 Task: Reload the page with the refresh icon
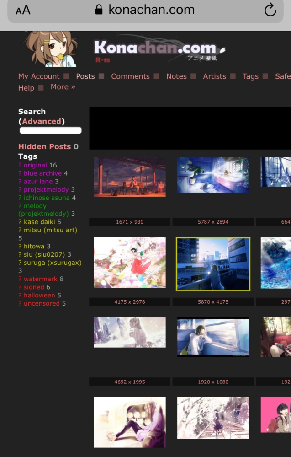click(270, 10)
